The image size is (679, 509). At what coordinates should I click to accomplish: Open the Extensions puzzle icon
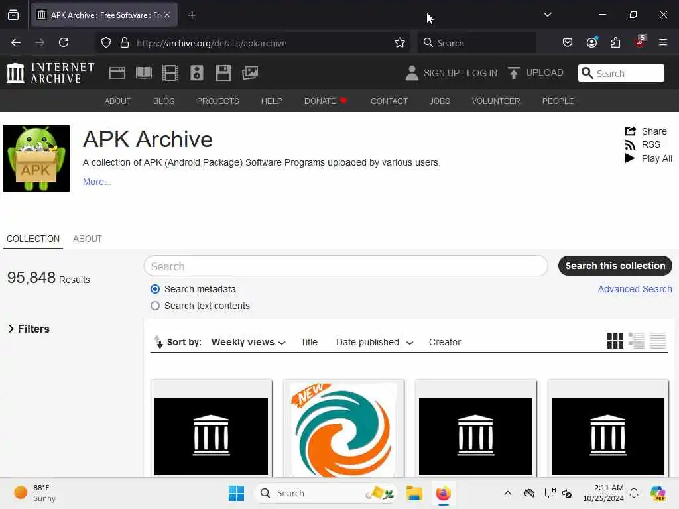615,42
